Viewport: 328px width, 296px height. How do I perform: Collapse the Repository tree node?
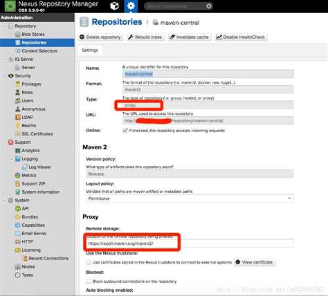pos(4,26)
